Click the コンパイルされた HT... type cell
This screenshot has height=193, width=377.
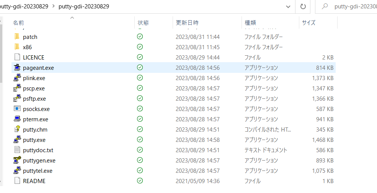tap(268, 130)
